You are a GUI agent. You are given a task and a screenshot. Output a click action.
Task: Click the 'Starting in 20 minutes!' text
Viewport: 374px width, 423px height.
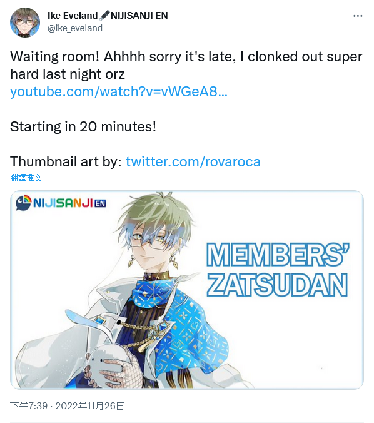pos(83,126)
